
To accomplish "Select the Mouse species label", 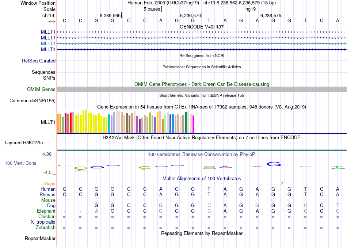I will click(x=48, y=200).
